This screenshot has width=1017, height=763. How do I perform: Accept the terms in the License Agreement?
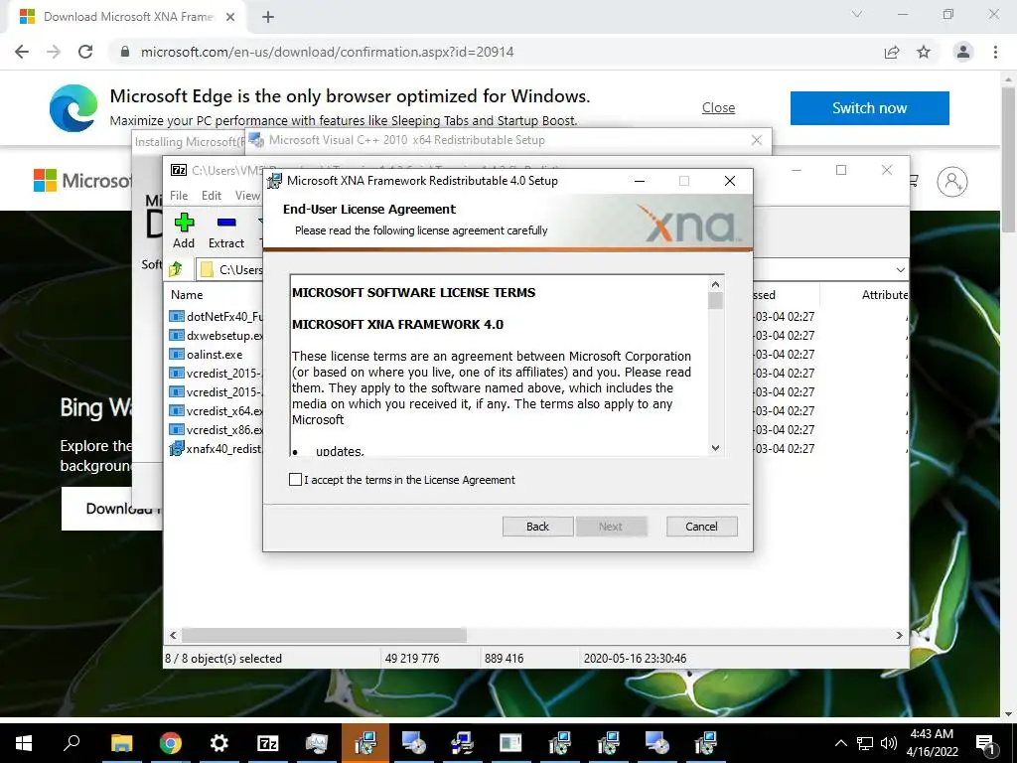[295, 480]
